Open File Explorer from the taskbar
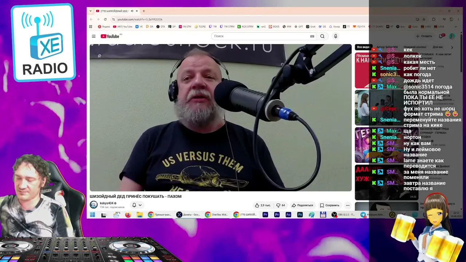Viewport: 466px width, 262px height. coord(139,215)
